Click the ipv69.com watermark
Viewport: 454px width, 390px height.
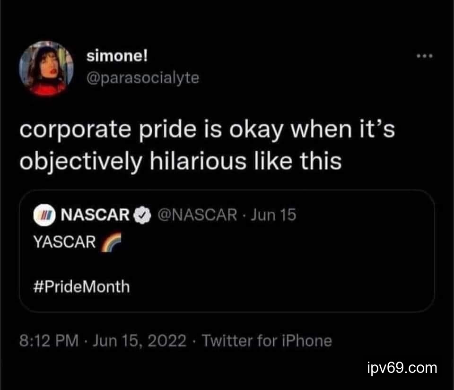point(402,367)
